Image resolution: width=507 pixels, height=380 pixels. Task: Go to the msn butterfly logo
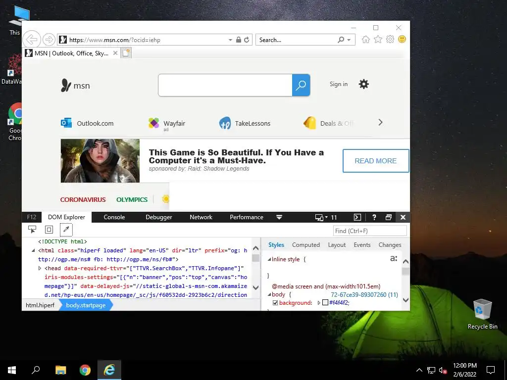pyautogui.click(x=75, y=86)
